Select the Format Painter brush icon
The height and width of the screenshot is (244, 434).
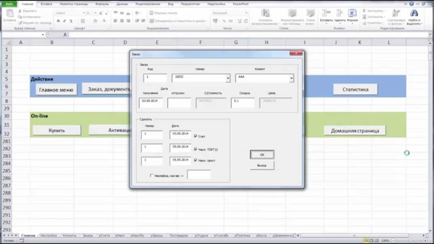point(20,23)
